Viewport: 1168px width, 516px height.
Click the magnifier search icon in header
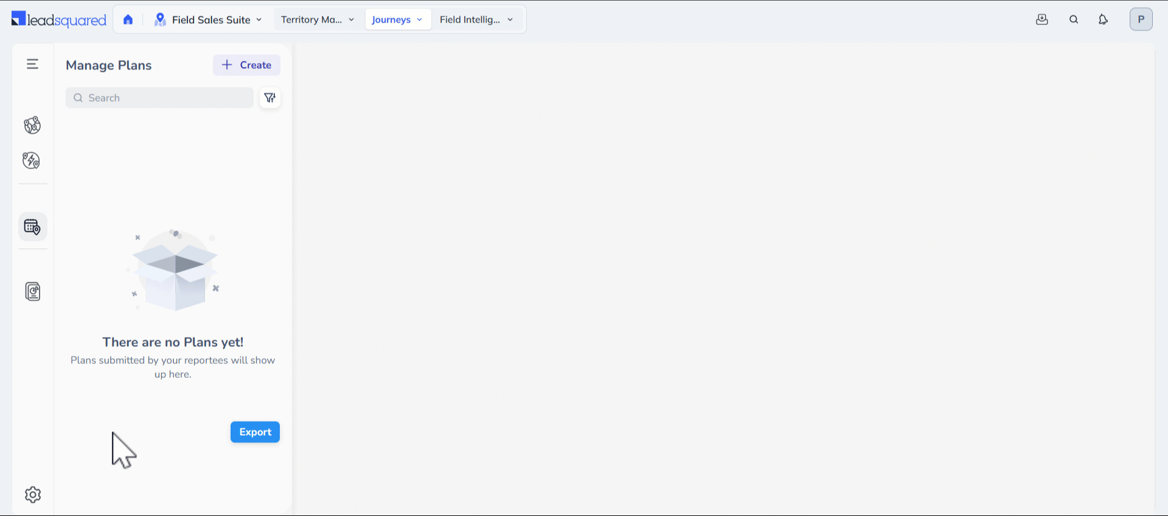(x=1074, y=19)
